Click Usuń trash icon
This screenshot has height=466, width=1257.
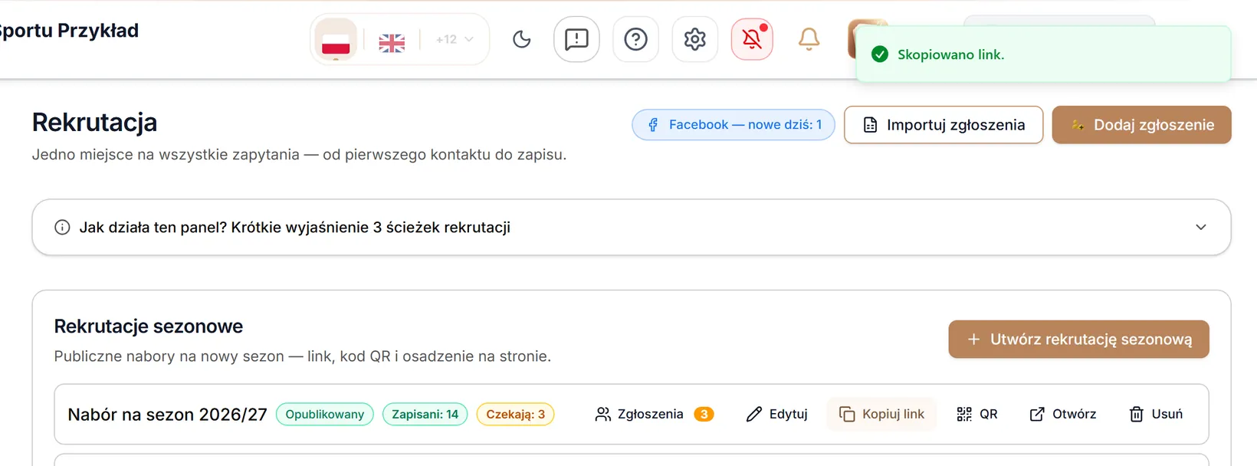(x=1156, y=414)
